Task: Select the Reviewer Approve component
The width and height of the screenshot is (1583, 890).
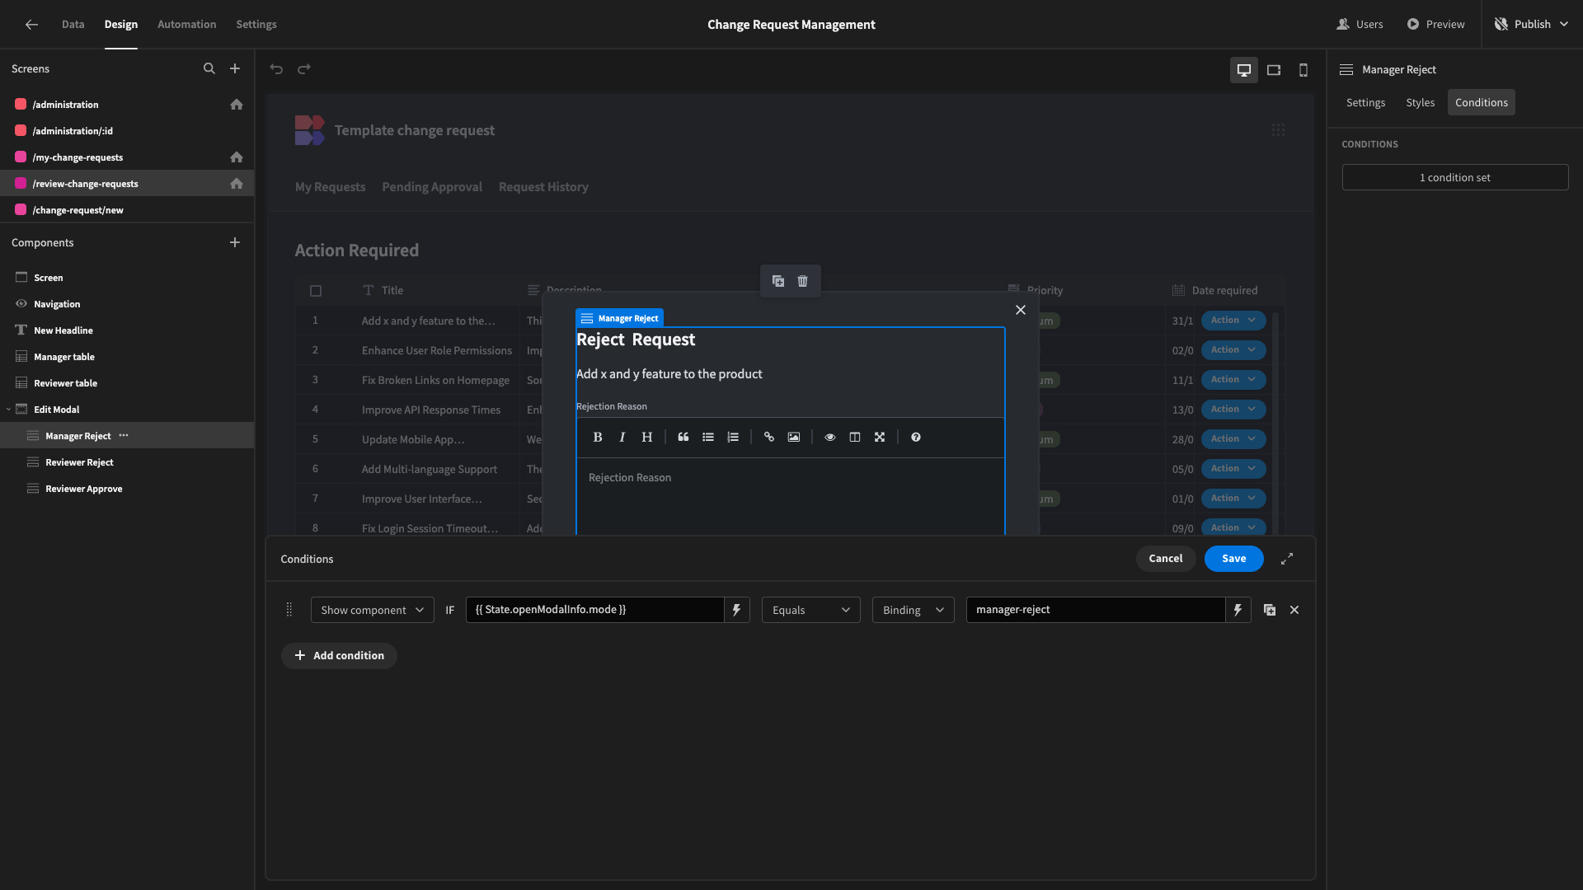Action: tap(127, 489)
